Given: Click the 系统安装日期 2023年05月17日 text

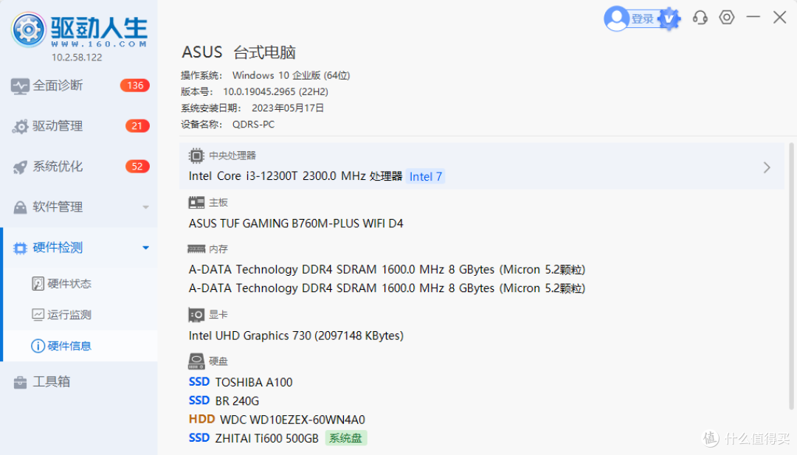Looking at the screenshot, I should tap(252, 108).
